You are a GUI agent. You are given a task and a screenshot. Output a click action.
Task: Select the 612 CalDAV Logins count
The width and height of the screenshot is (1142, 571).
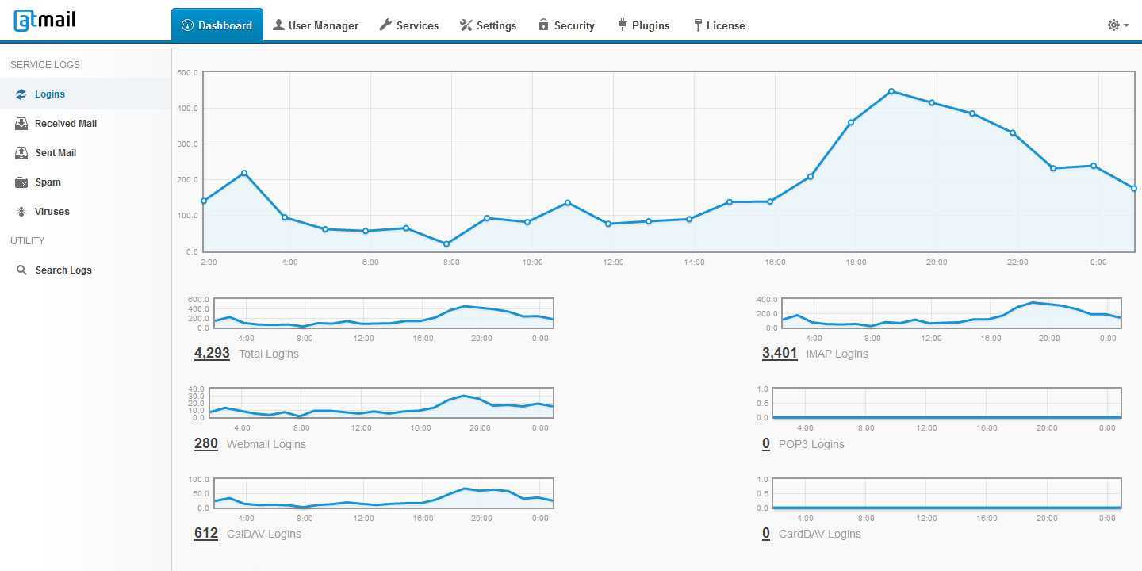pyautogui.click(x=206, y=533)
